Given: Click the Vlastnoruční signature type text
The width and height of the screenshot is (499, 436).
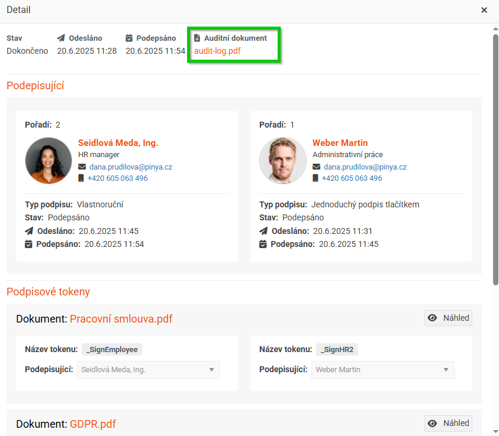Looking at the screenshot, I should (100, 204).
